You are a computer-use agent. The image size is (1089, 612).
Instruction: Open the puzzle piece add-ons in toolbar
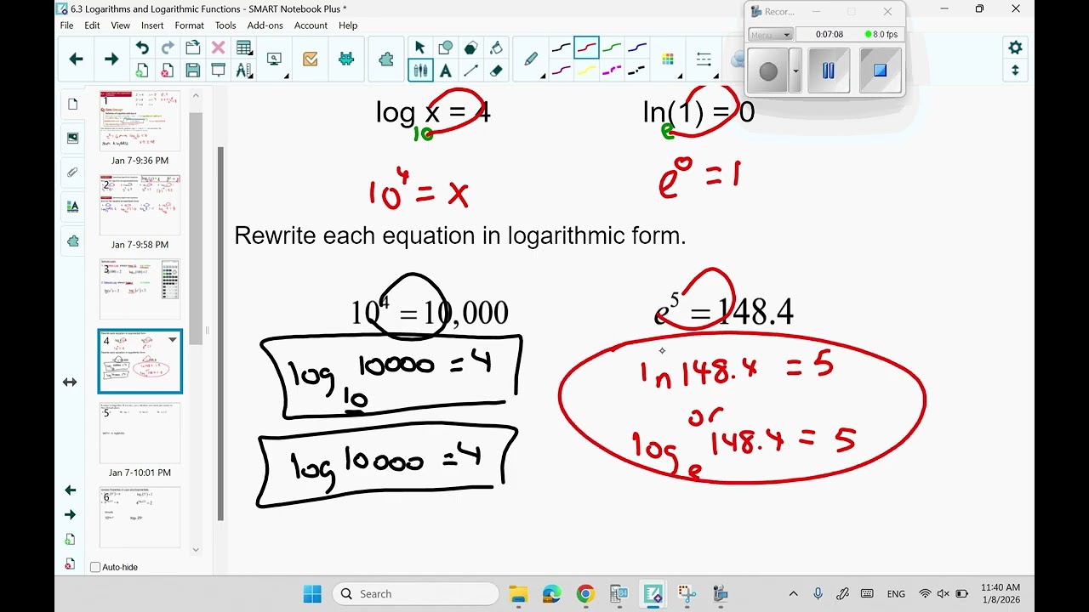[386, 59]
